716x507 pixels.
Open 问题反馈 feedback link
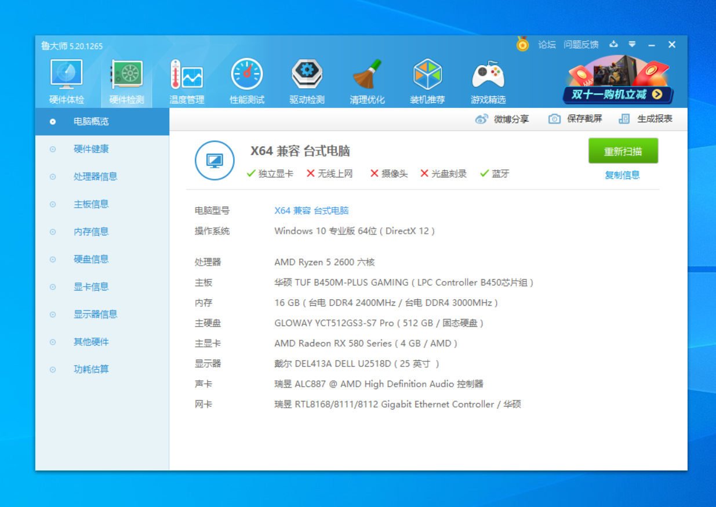tap(581, 45)
